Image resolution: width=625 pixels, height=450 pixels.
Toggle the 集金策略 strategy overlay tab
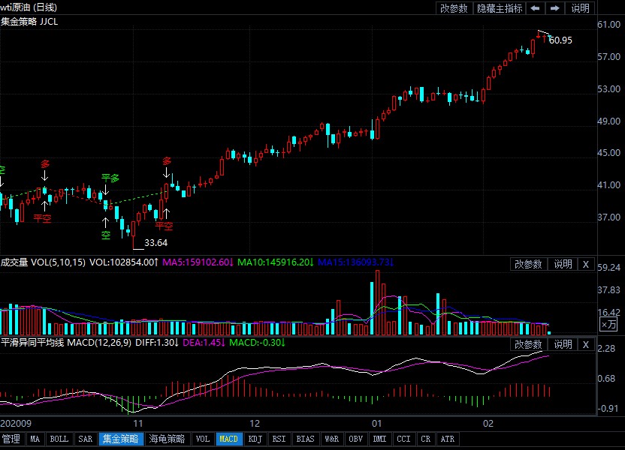pos(120,439)
